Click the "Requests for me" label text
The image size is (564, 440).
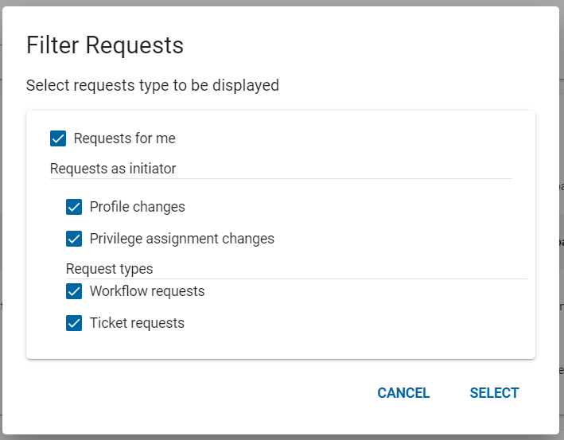click(x=124, y=138)
